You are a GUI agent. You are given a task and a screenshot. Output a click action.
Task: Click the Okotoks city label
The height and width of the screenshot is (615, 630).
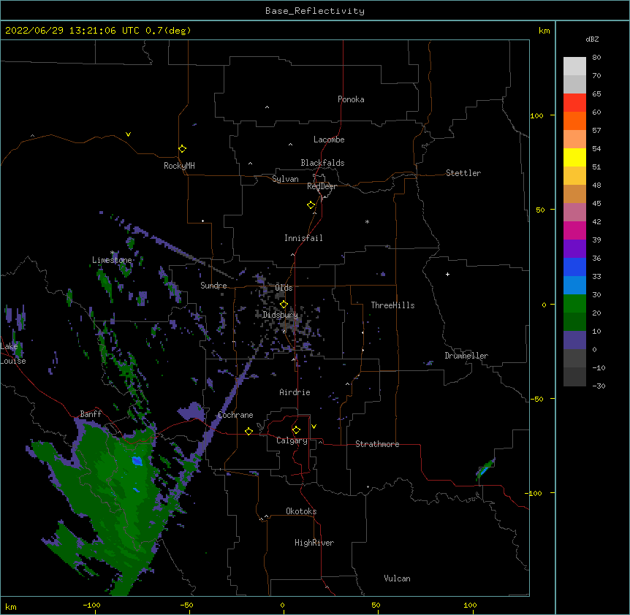[x=301, y=511]
